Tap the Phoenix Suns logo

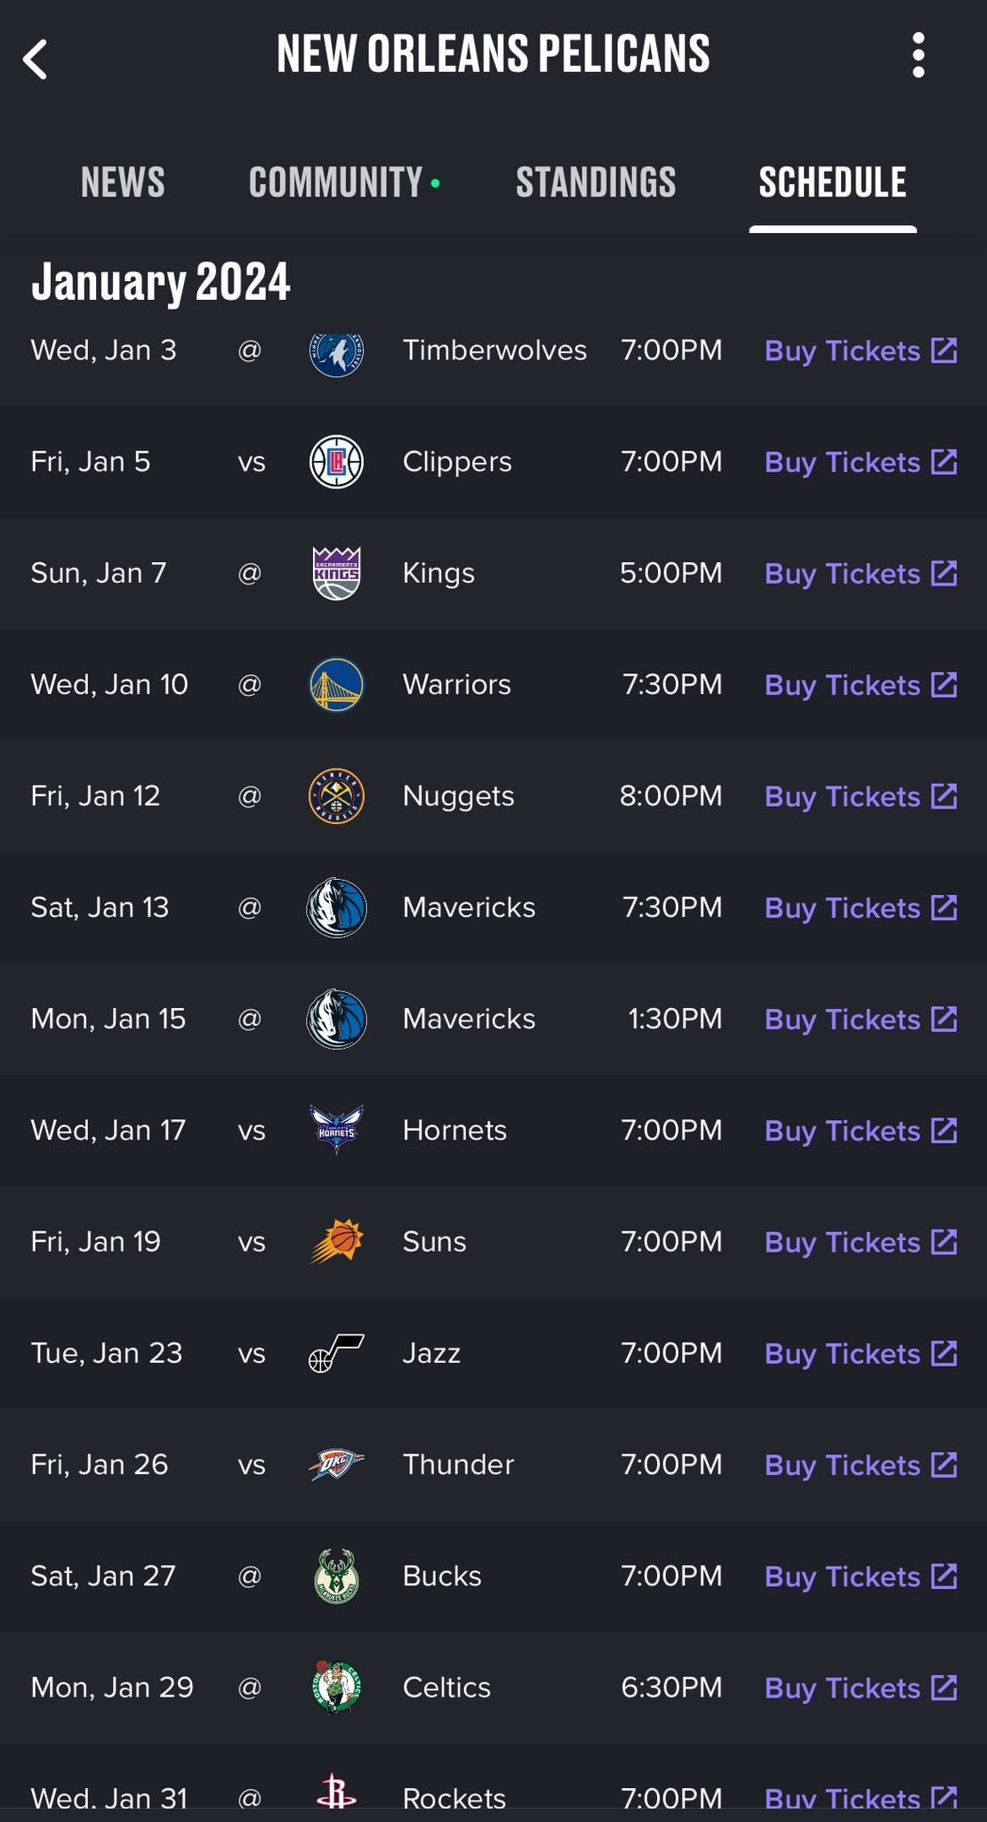[x=336, y=1241]
